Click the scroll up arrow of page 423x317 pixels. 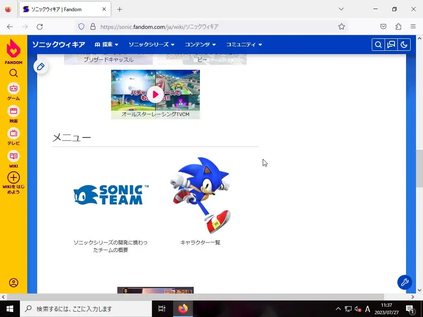coord(419,38)
